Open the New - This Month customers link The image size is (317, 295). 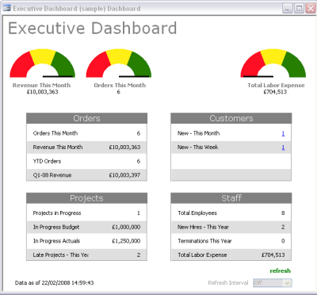[x=283, y=133]
